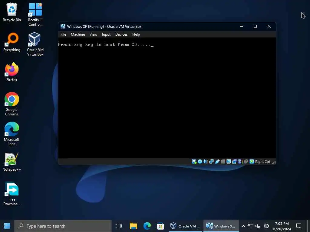This screenshot has width=310, height=232.
Task: Select the Microsoft Edge desktop shortcut
Action: point(12,134)
